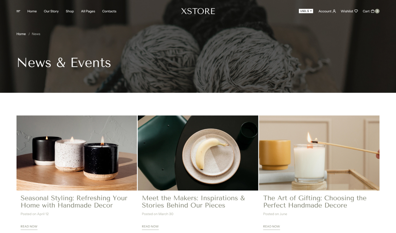Click the Wishlist heart icon
396x233 pixels.
pos(356,11)
